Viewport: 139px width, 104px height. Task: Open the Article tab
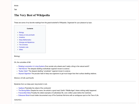point(16,6)
